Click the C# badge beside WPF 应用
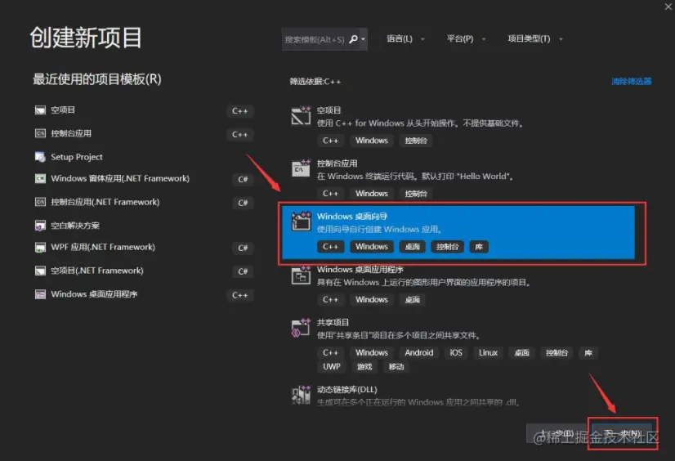Viewport: 675px width, 461px height. (x=243, y=248)
